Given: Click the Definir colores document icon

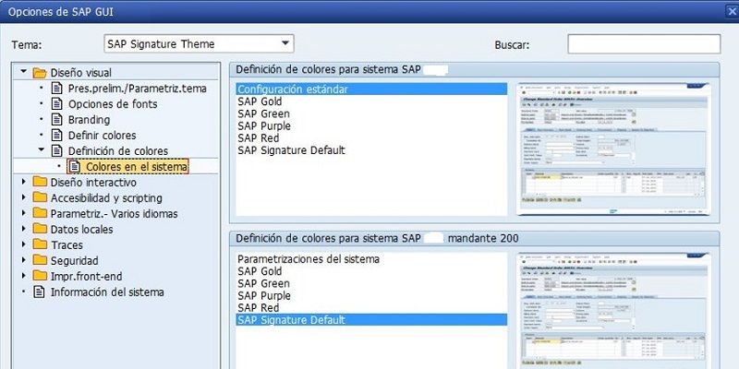Looking at the screenshot, I should [56, 135].
